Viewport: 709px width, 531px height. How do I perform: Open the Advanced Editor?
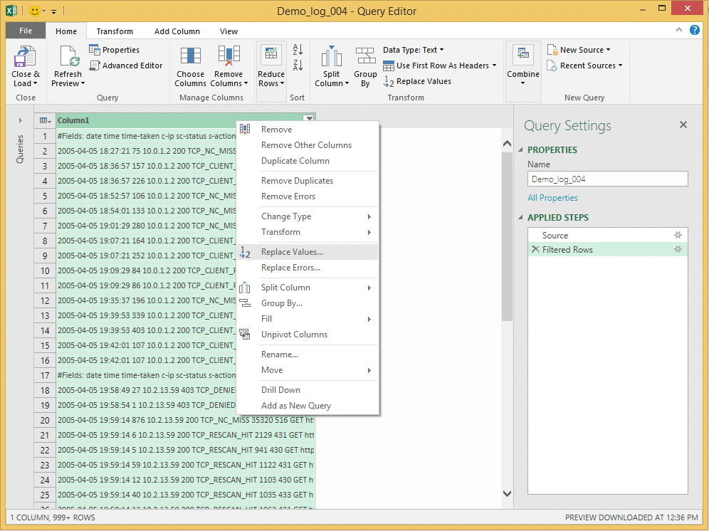tap(126, 65)
